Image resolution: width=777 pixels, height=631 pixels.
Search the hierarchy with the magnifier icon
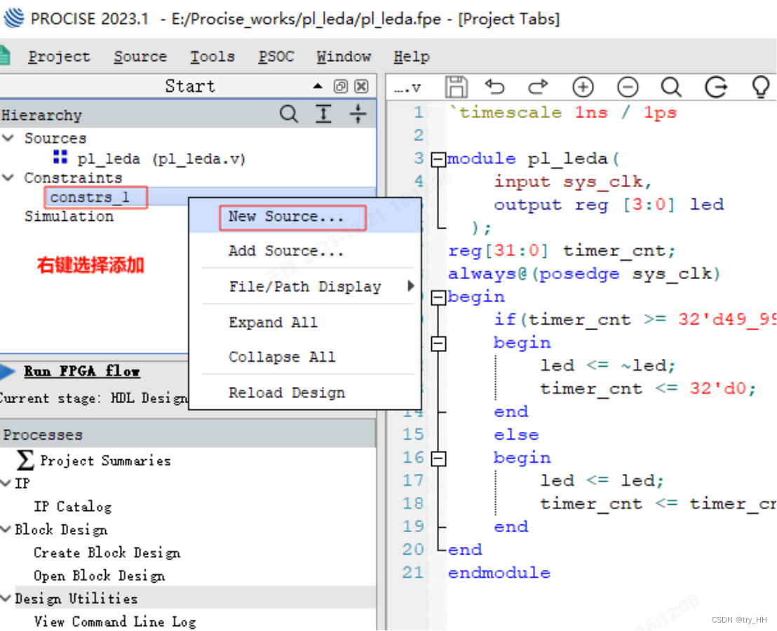(x=289, y=114)
